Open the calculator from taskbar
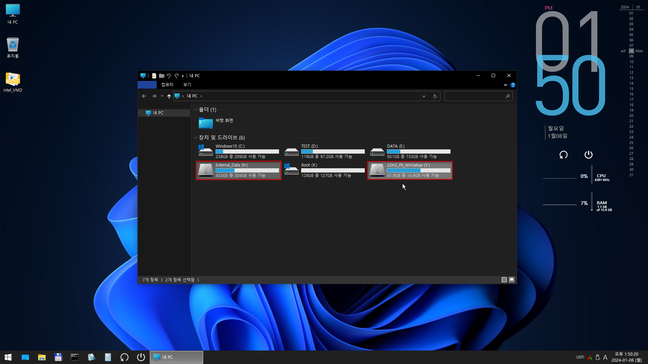 [x=108, y=357]
